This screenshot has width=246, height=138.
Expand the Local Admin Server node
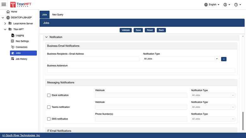click(5, 24)
